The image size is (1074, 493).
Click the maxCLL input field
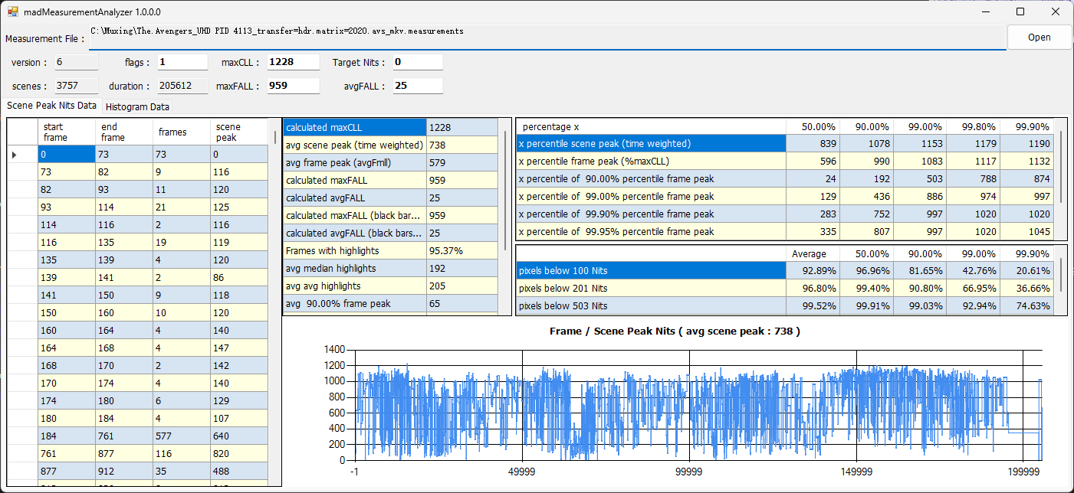pos(293,62)
